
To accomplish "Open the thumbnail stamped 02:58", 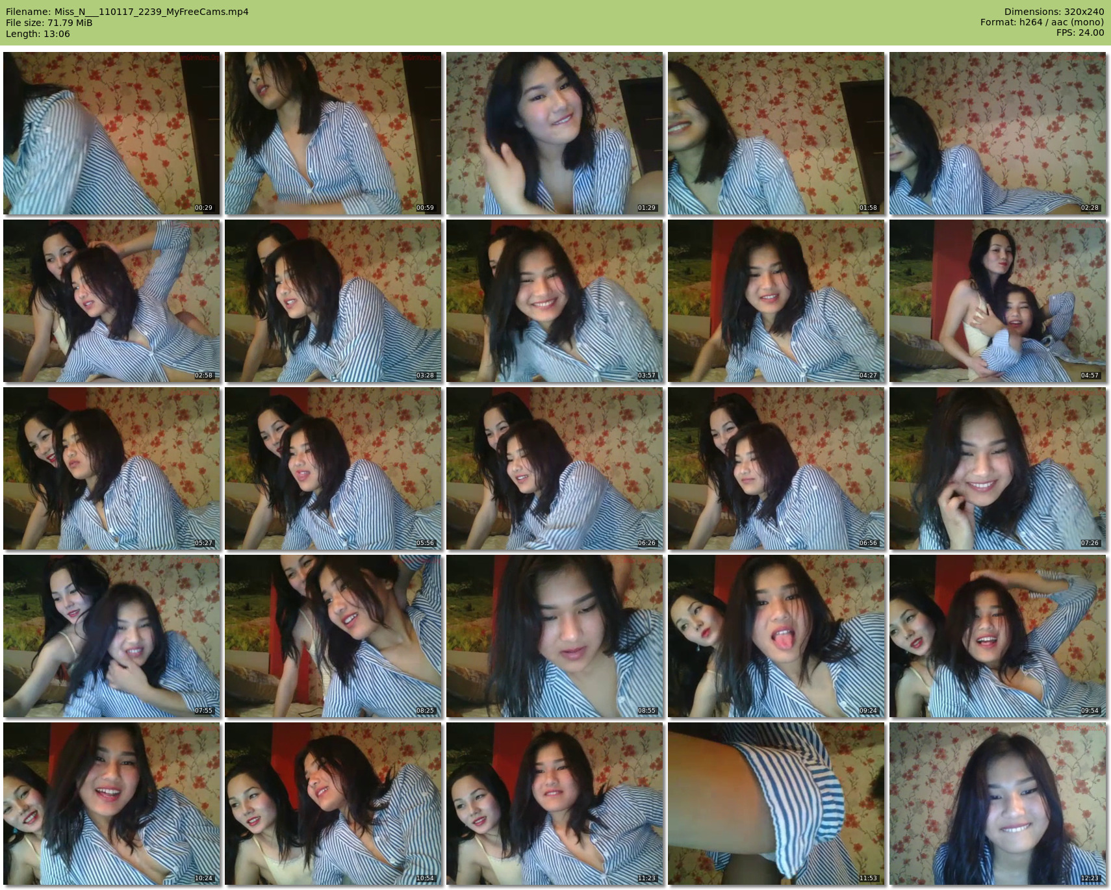I will [112, 301].
